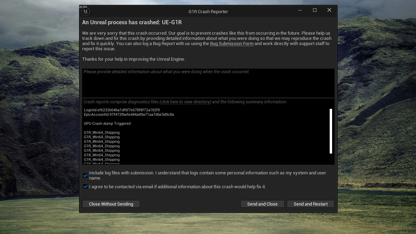Image resolution: width=416 pixels, height=234 pixels.
Task: Click the scrollbar track below the thumb
Action: click(331, 158)
